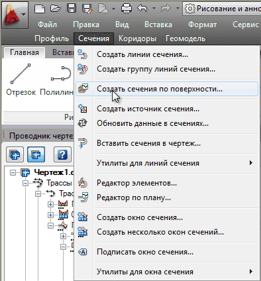Choose Редактор по плану menu entry
The image size is (261, 281).
167,197
